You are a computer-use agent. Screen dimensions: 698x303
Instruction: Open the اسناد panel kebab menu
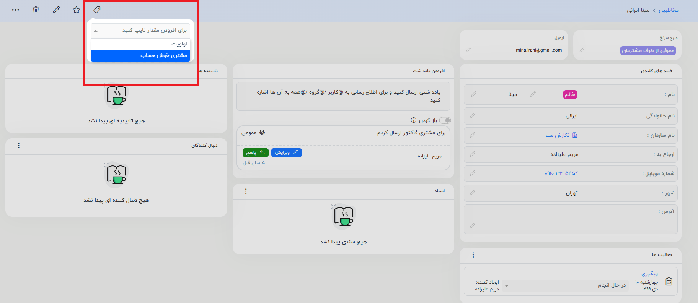pyautogui.click(x=246, y=191)
